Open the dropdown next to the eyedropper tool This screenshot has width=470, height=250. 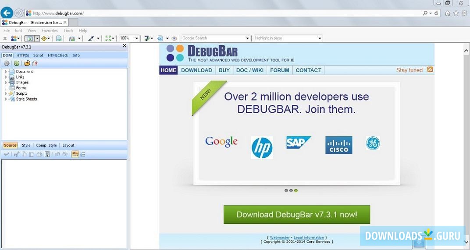pyautogui.click(x=98, y=38)
